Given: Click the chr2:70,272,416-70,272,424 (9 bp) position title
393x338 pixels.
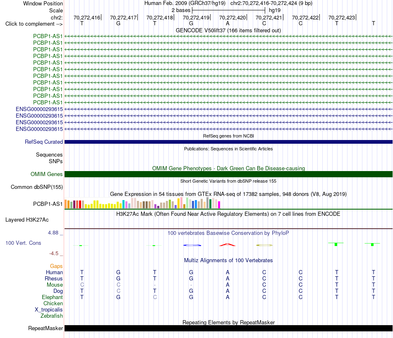Looking at the screenshot, I should (271, 3).
